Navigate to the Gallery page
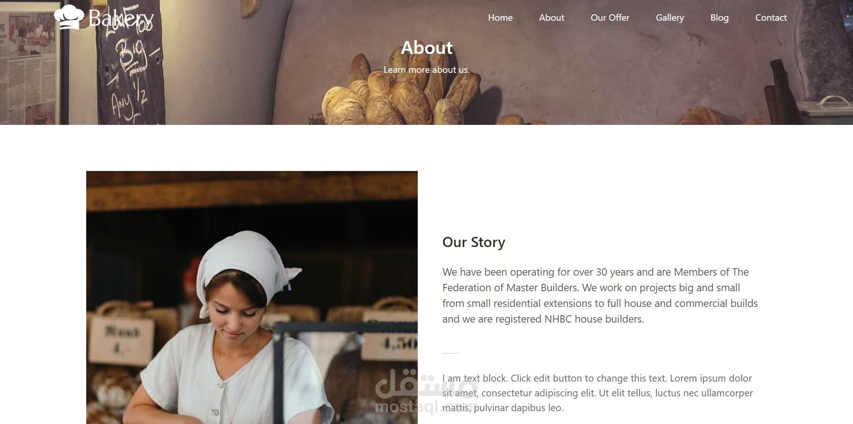Viewport: 853px width, 424px height. point(669,18)
